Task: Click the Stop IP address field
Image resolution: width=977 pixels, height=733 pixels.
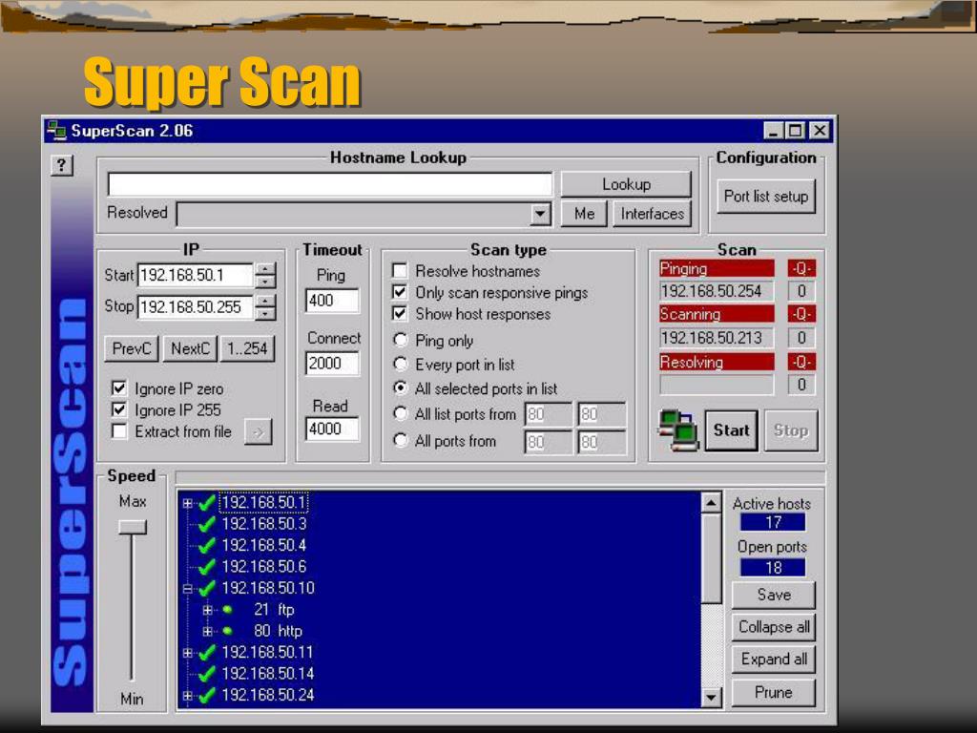Action: pos(196,306)
